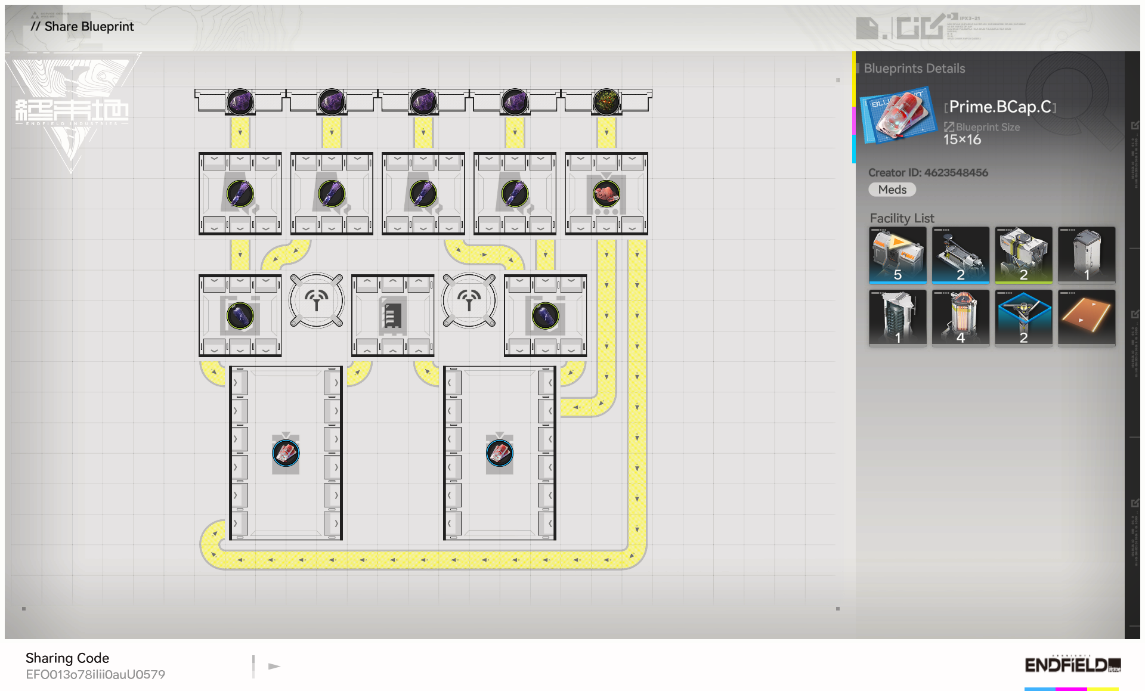Select the orange conveyor belt facility tile

(x=1086, y=317)
